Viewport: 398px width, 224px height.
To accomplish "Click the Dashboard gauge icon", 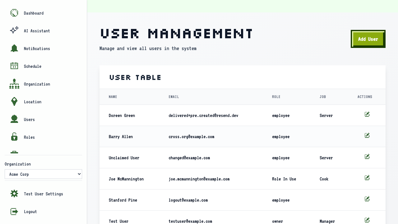I will (x=14, y=13).
